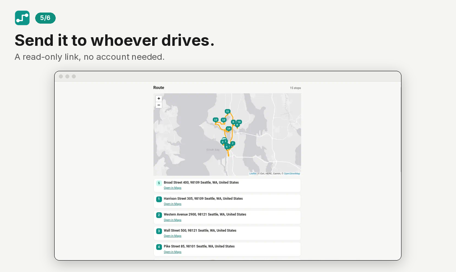This screenshot has width=456, height=272.
Task: Click the 'Harrison Street 305' address text
Action: click(x=203, y=199)
